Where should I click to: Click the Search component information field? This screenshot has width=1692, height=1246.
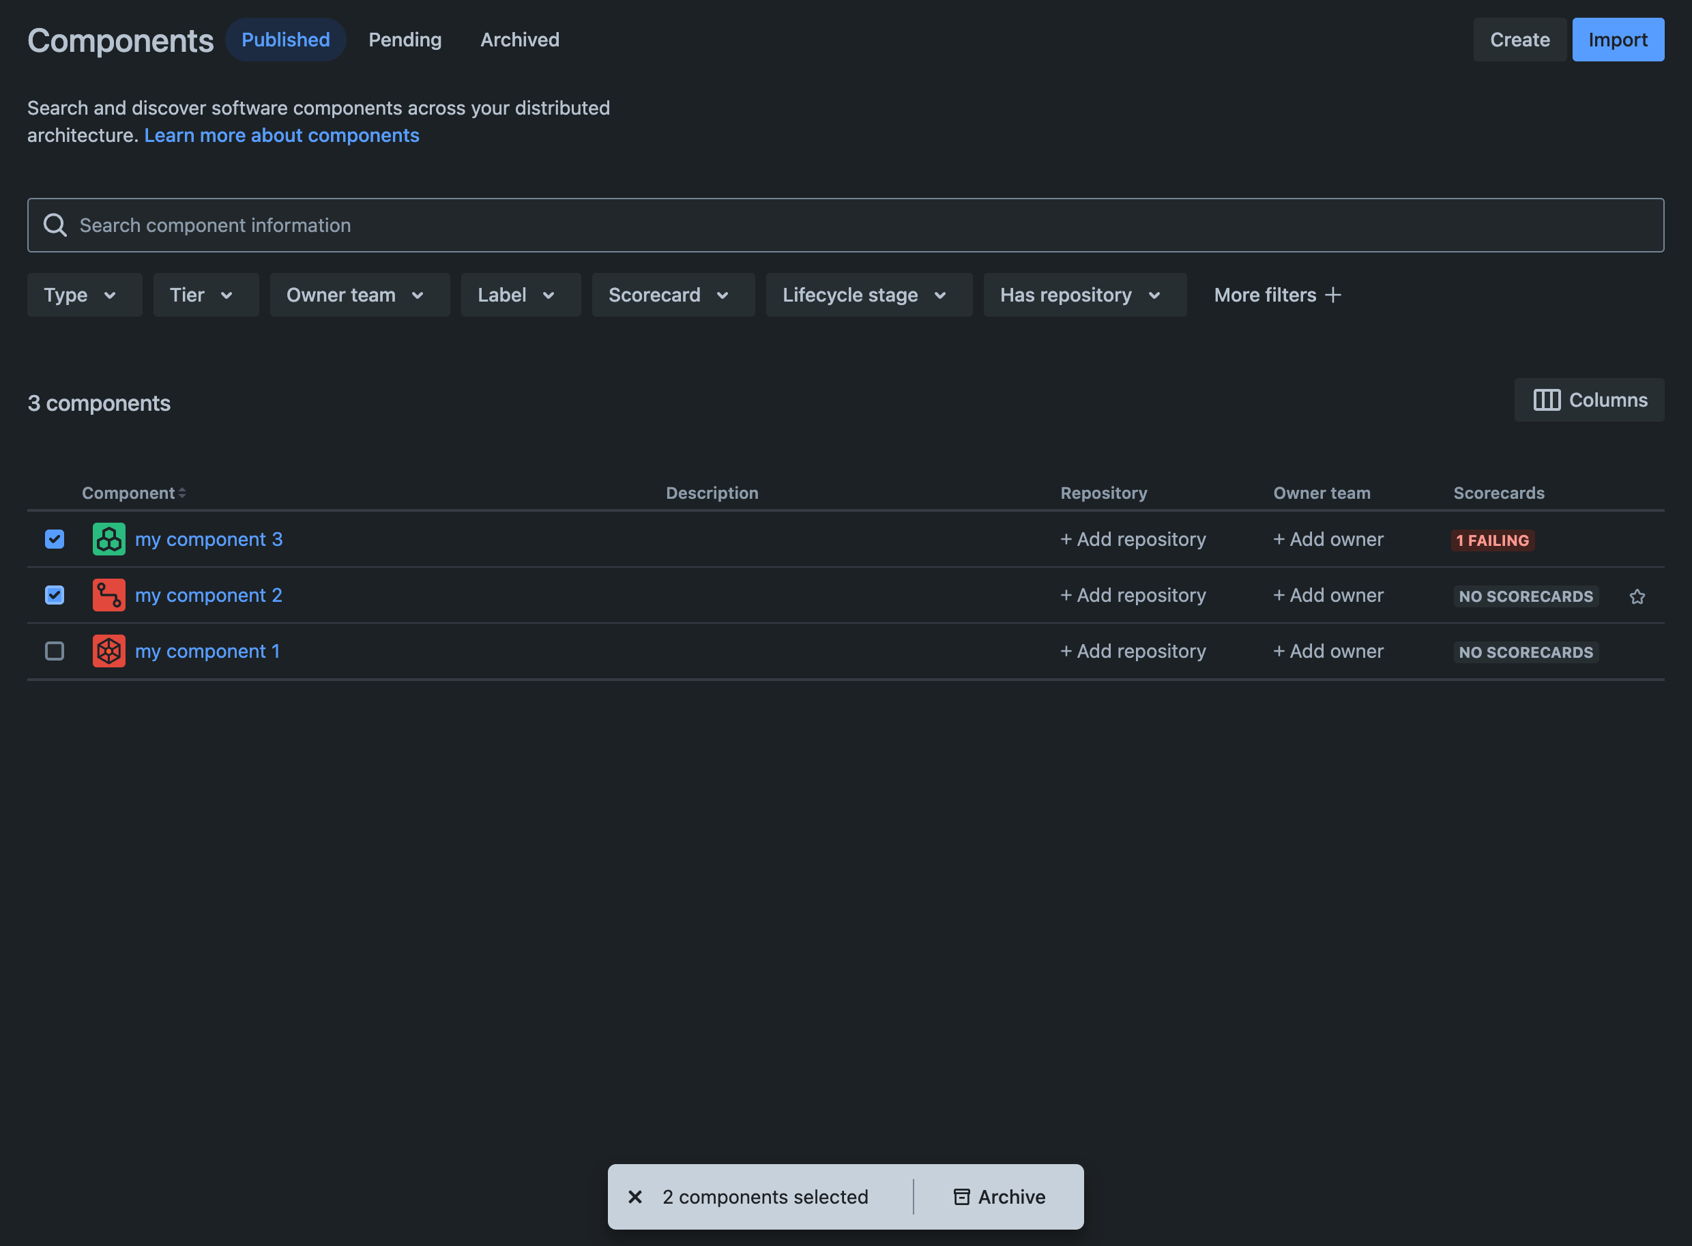pos(845,225)
